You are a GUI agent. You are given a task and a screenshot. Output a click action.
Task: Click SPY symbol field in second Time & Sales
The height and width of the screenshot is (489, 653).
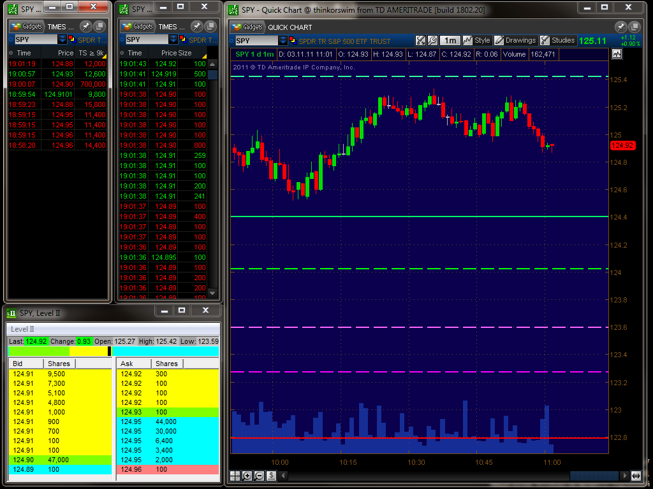coord(147,39)
